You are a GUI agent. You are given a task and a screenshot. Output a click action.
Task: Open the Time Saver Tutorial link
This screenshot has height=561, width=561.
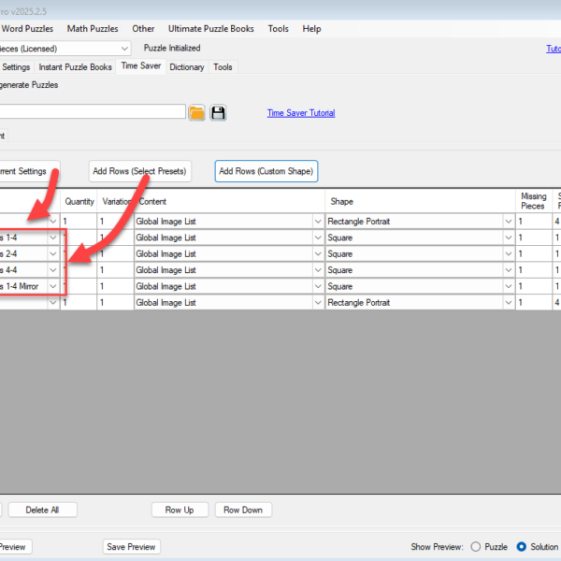(301, 113)
